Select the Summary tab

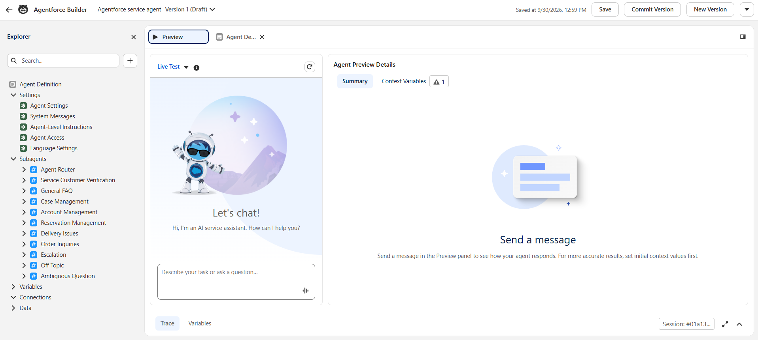click(355, 81)
